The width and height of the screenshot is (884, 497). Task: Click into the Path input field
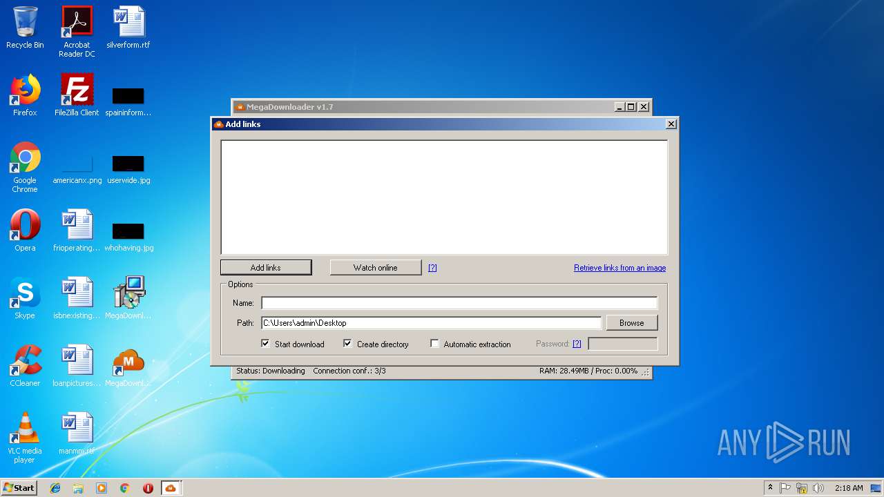coord(431,322)
